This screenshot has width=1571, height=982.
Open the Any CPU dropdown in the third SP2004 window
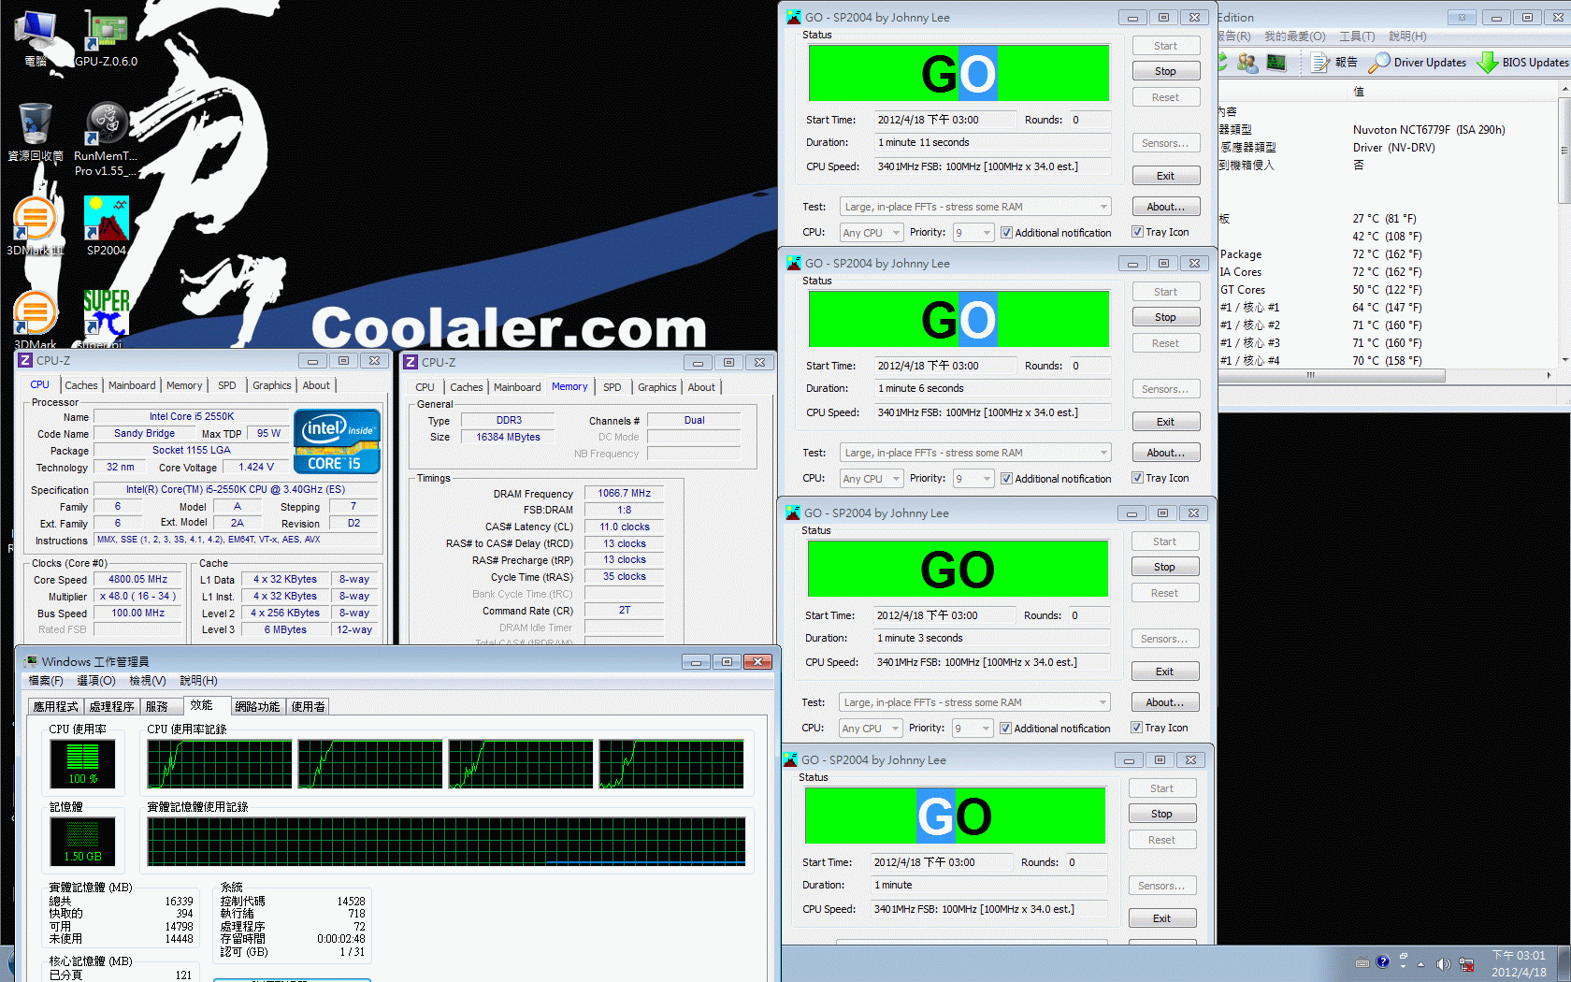(x=871, y=728)
